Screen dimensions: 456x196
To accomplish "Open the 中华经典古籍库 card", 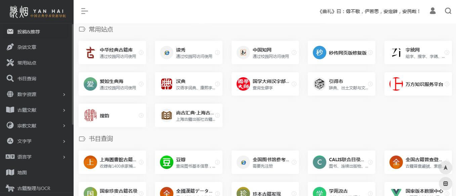I will pos(112,53).
